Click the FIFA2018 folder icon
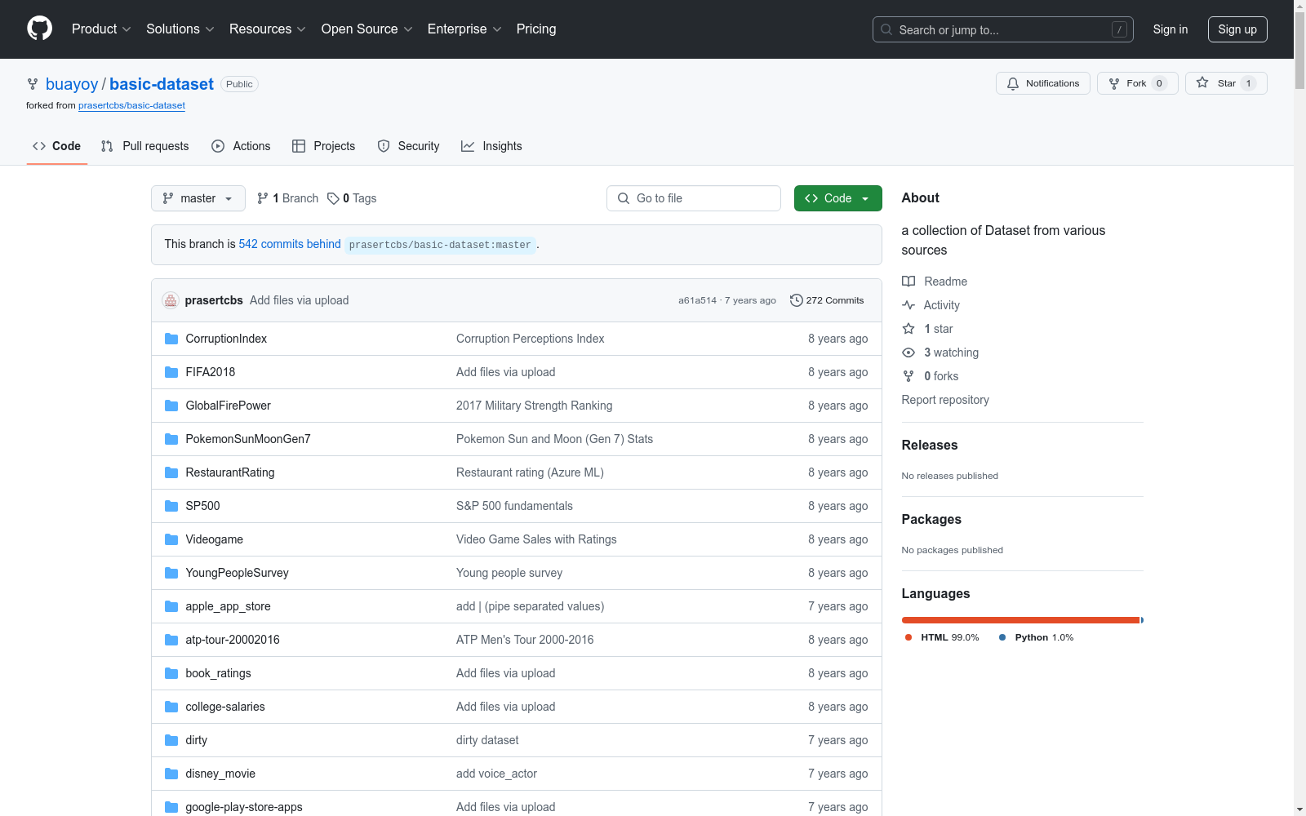 point(171,372)
